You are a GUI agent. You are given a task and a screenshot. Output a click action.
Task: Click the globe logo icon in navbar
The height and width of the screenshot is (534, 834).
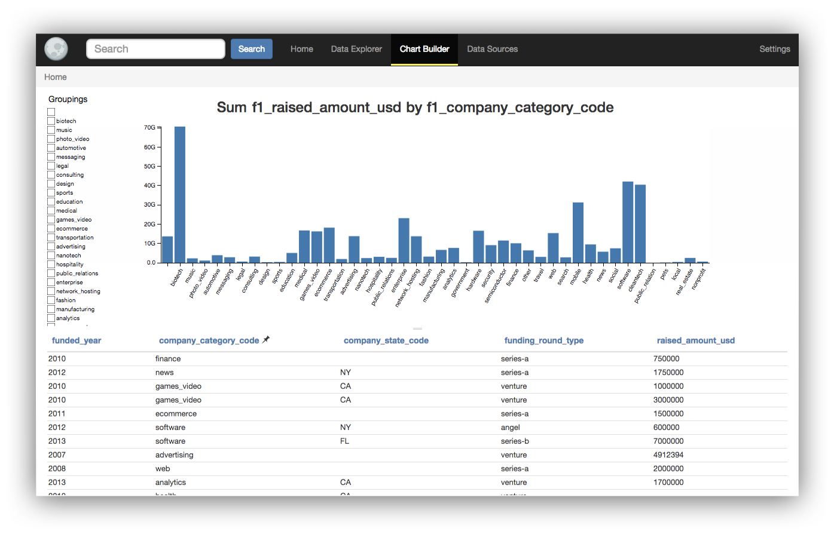coord(56,49)
